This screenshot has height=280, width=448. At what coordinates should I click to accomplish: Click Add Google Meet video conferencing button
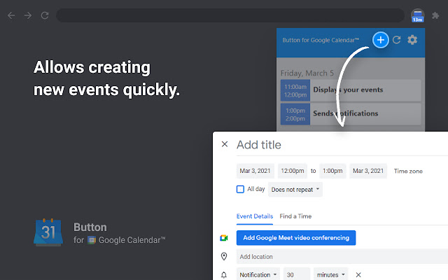point(296,237)
